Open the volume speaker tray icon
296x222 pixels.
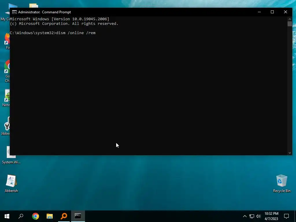pyautogui.click(x=258, y=216)
